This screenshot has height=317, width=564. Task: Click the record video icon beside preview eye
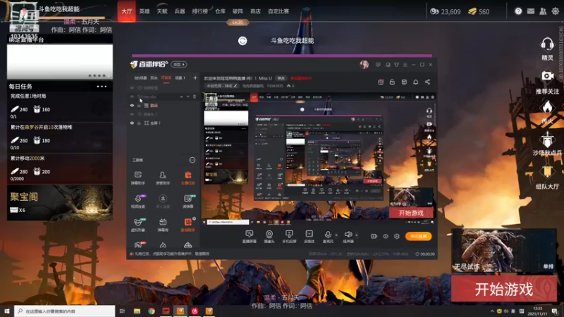click(374, 236)
